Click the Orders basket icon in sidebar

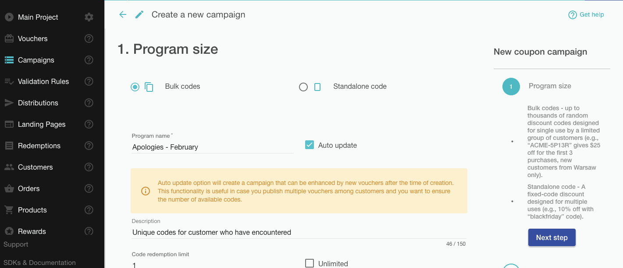point(9,188)
